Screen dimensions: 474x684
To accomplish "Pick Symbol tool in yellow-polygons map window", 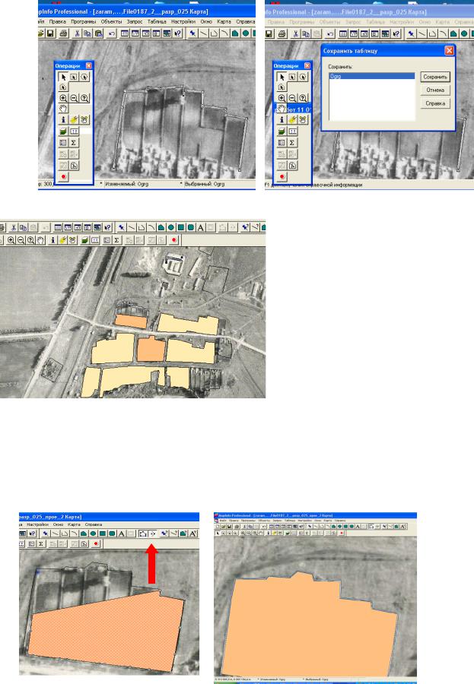I will pyautogui.click(x=122, y=228).
